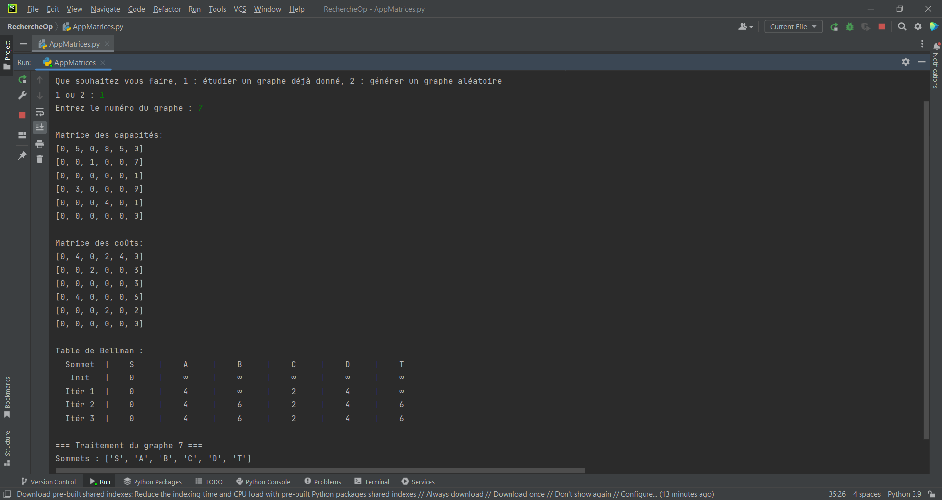Open the Window menu

(268, 9)
